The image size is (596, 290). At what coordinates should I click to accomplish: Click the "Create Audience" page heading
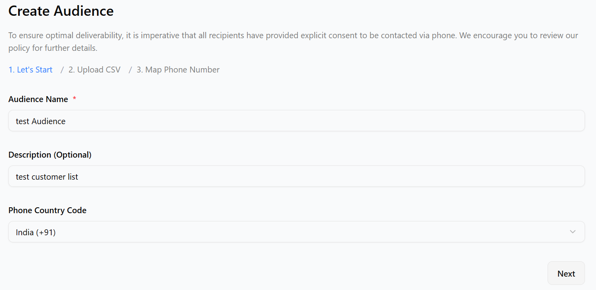(x=61, y=11)
